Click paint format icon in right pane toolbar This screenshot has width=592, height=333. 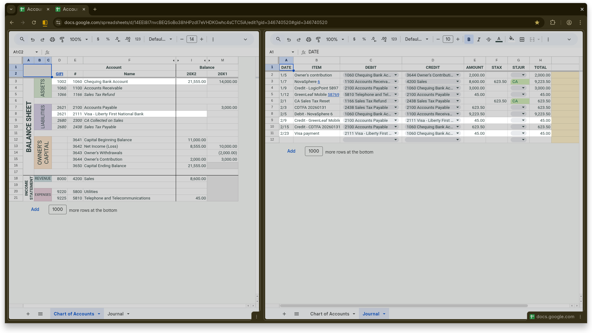pyautogui.click(x=318, y=39)
